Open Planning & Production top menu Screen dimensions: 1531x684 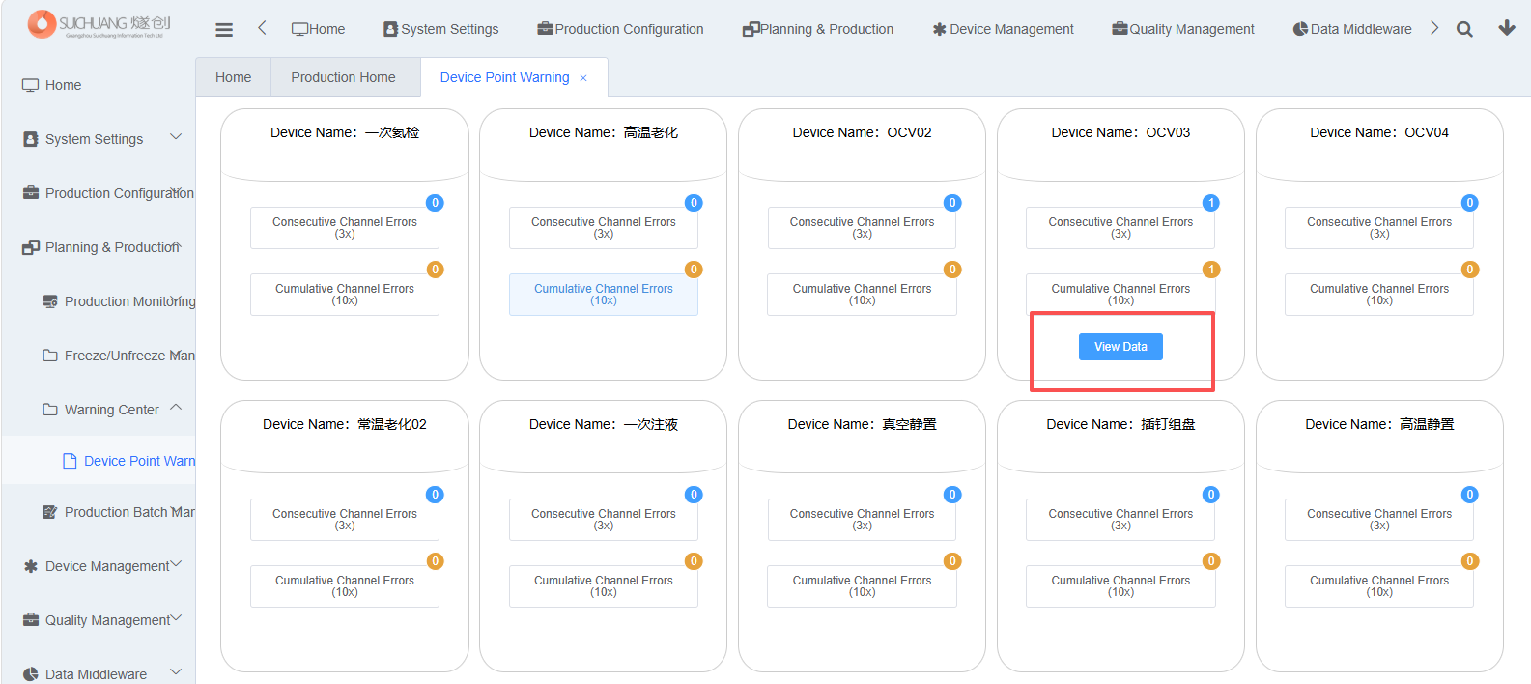click(x=818, y=29)
